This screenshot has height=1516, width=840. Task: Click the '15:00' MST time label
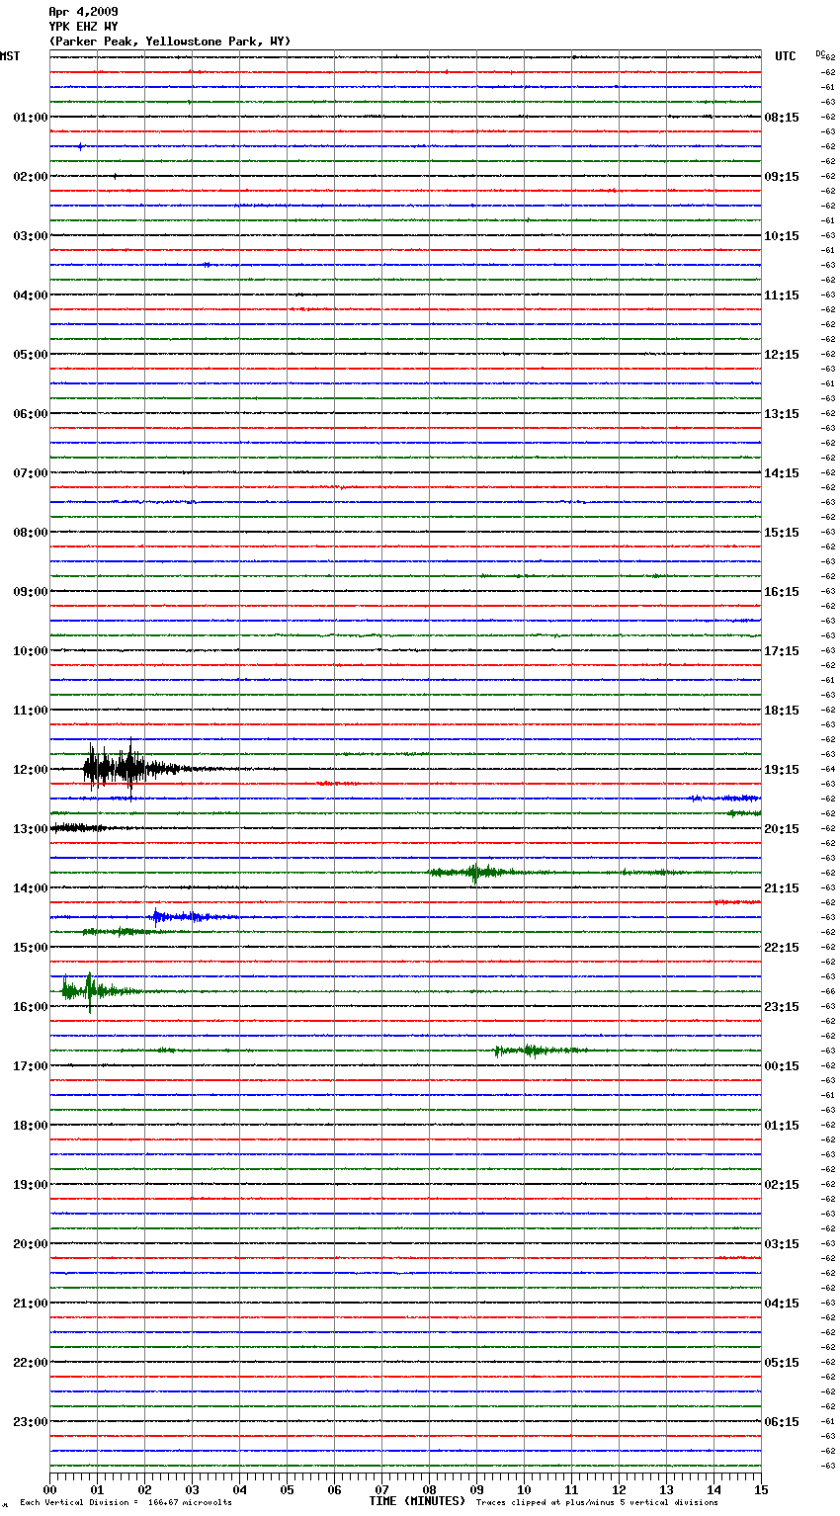point(31,948)
